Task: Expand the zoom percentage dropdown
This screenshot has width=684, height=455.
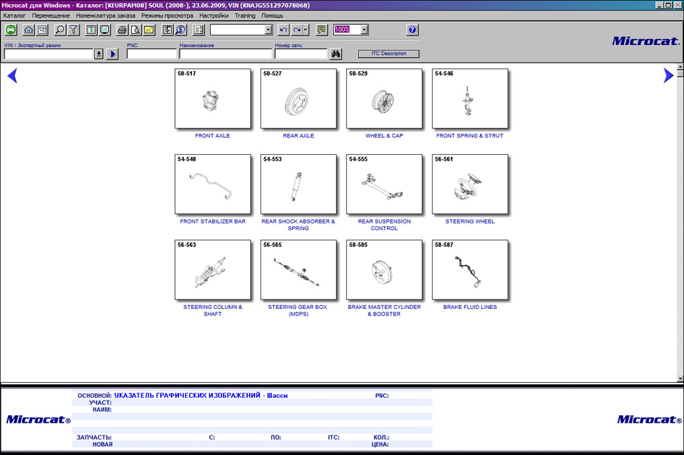Action: tap(364, 30)
